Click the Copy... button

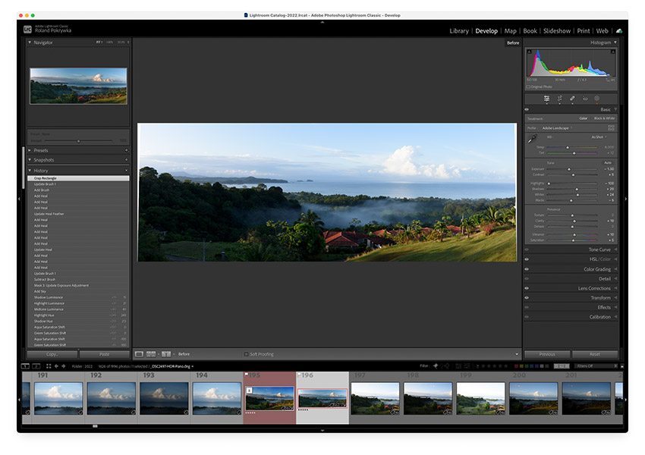52,354
